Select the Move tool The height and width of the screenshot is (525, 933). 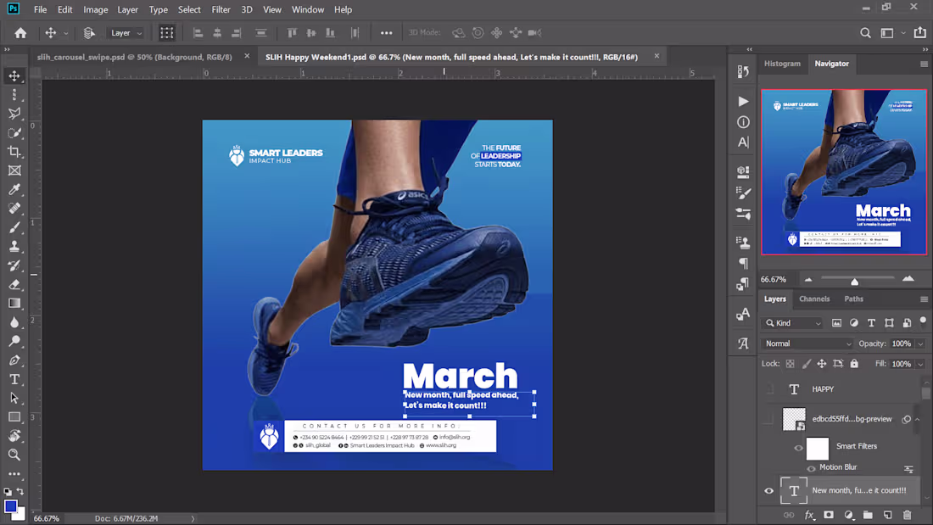click(14, 75)
